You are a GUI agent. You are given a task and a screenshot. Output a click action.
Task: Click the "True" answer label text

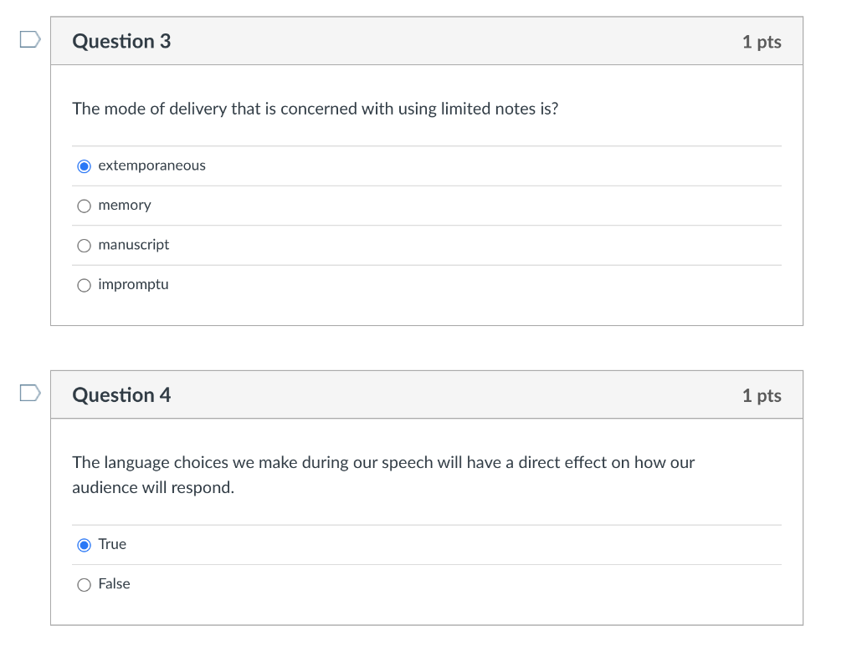[112, 544]
